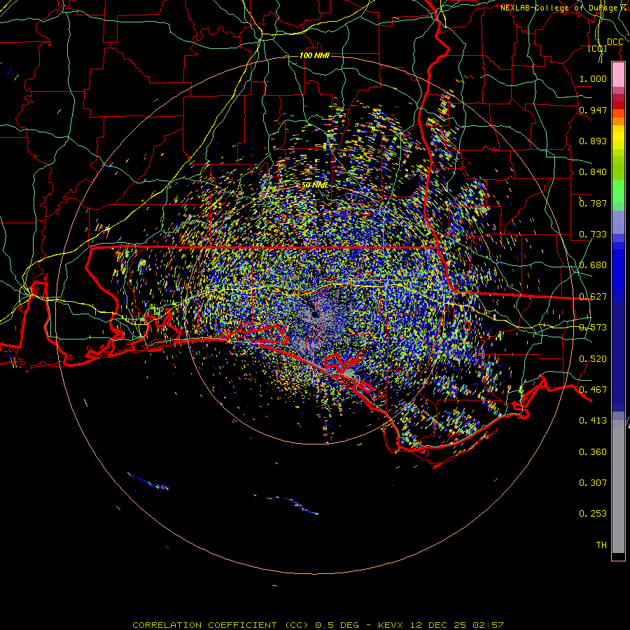Pick the olive green color bar segment
The height and width of the screenshot is (630, 630).
click(x=618, y=168)
